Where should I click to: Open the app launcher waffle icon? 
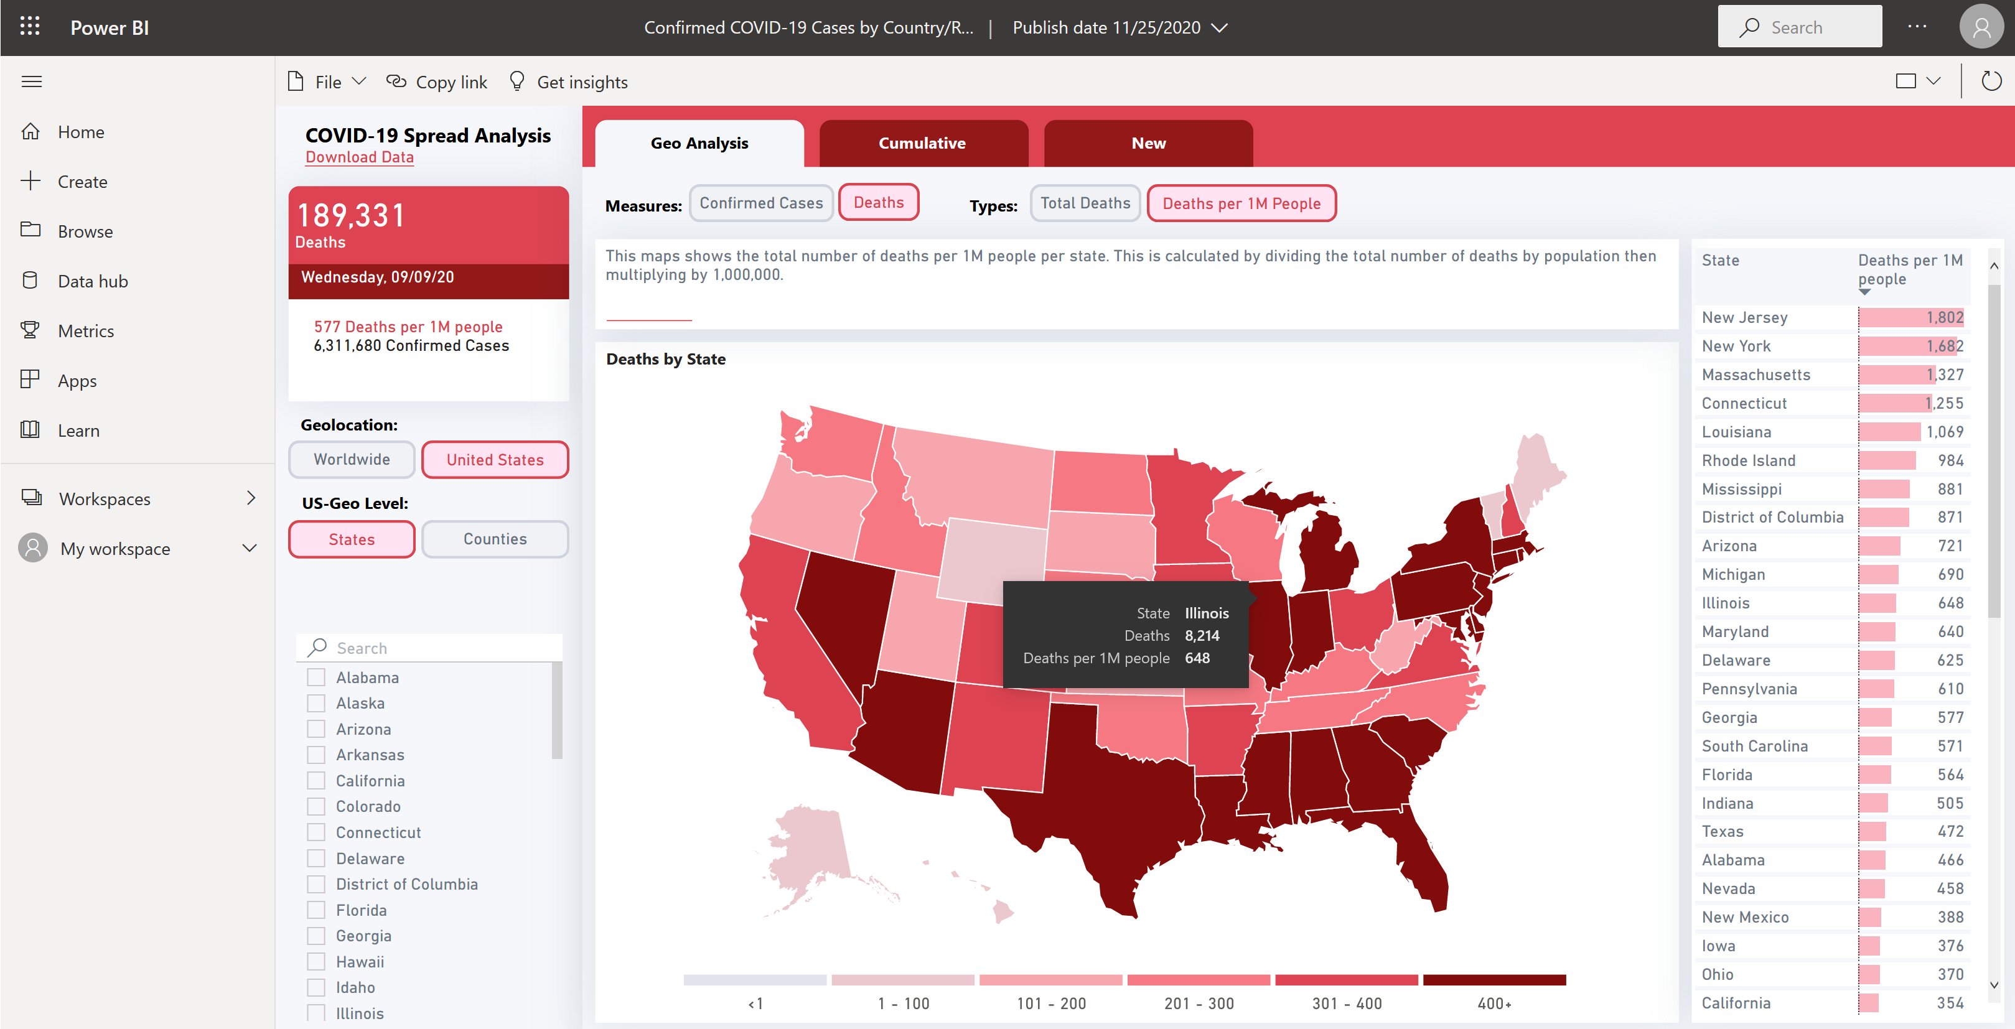coord(30,27)
